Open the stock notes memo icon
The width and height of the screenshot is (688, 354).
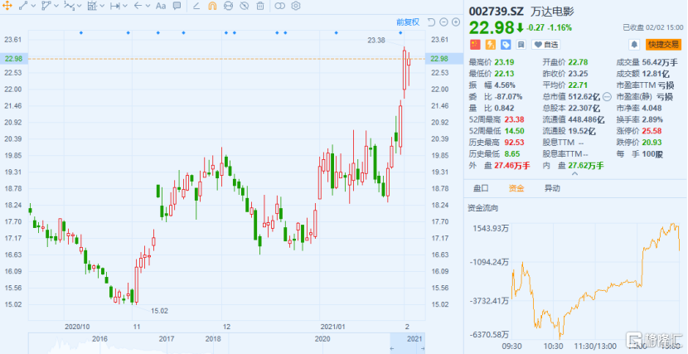pyautogui.click(x=521, y=44)
